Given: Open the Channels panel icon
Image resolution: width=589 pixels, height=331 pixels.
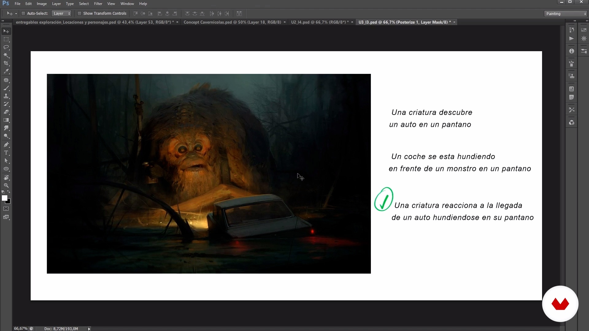Looking at the screenshot, I should [x=572, y=123].
